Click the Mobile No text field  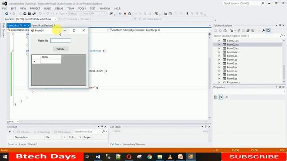(61, 41)
